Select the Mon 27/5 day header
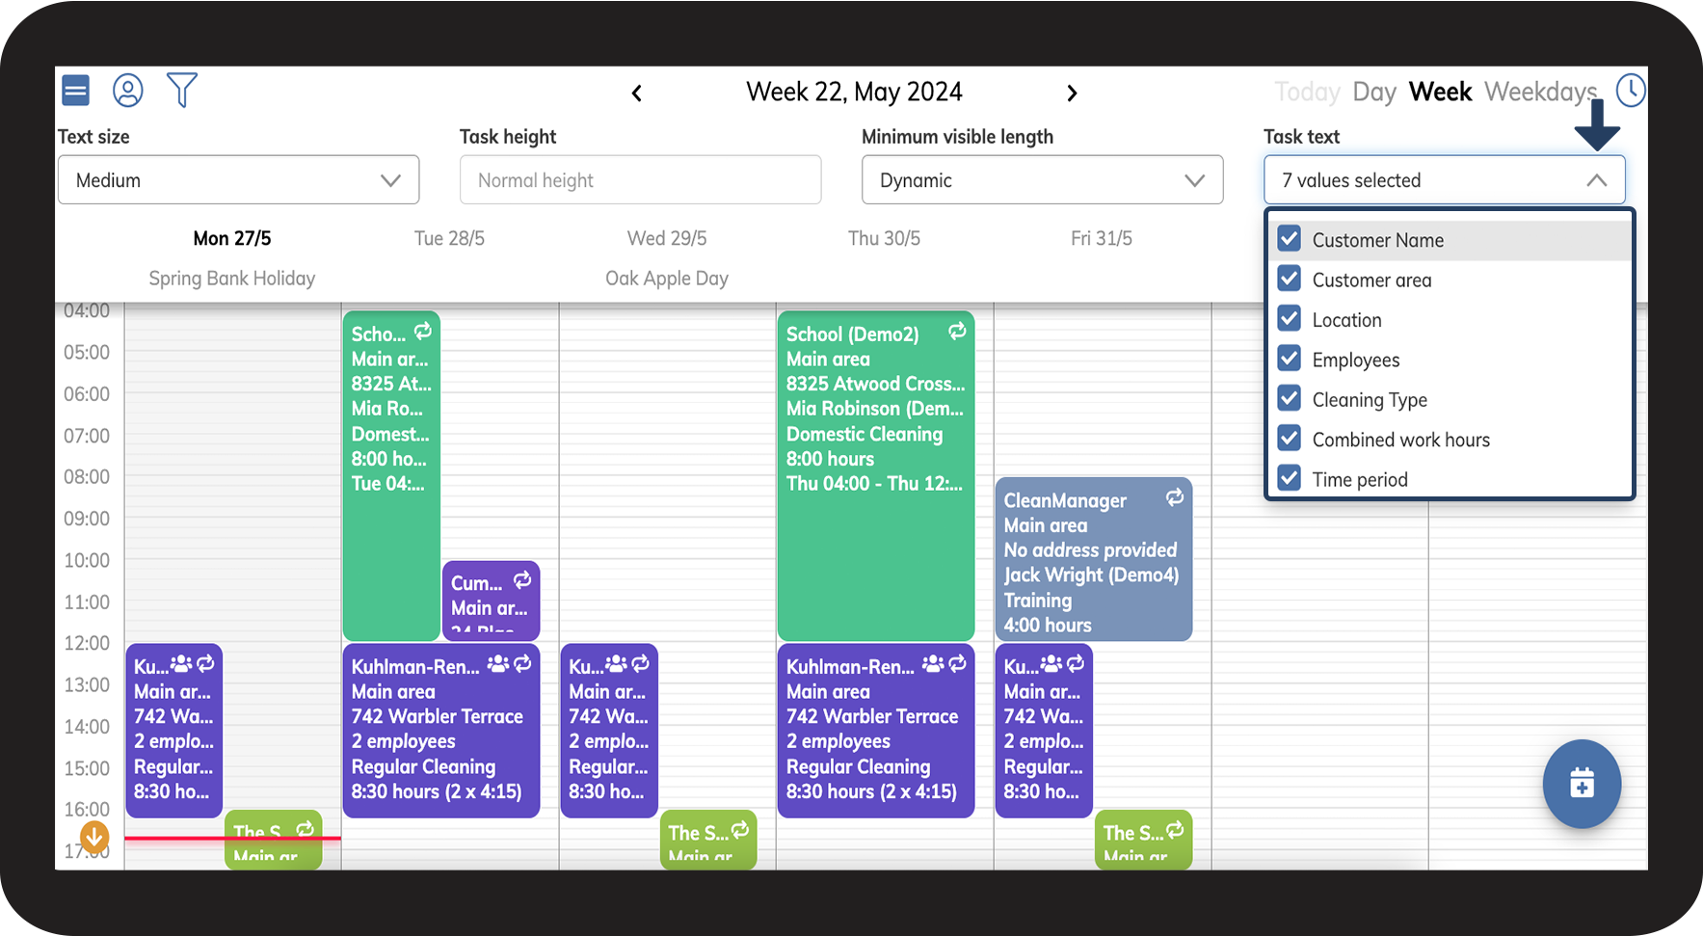 click(232, 238)
